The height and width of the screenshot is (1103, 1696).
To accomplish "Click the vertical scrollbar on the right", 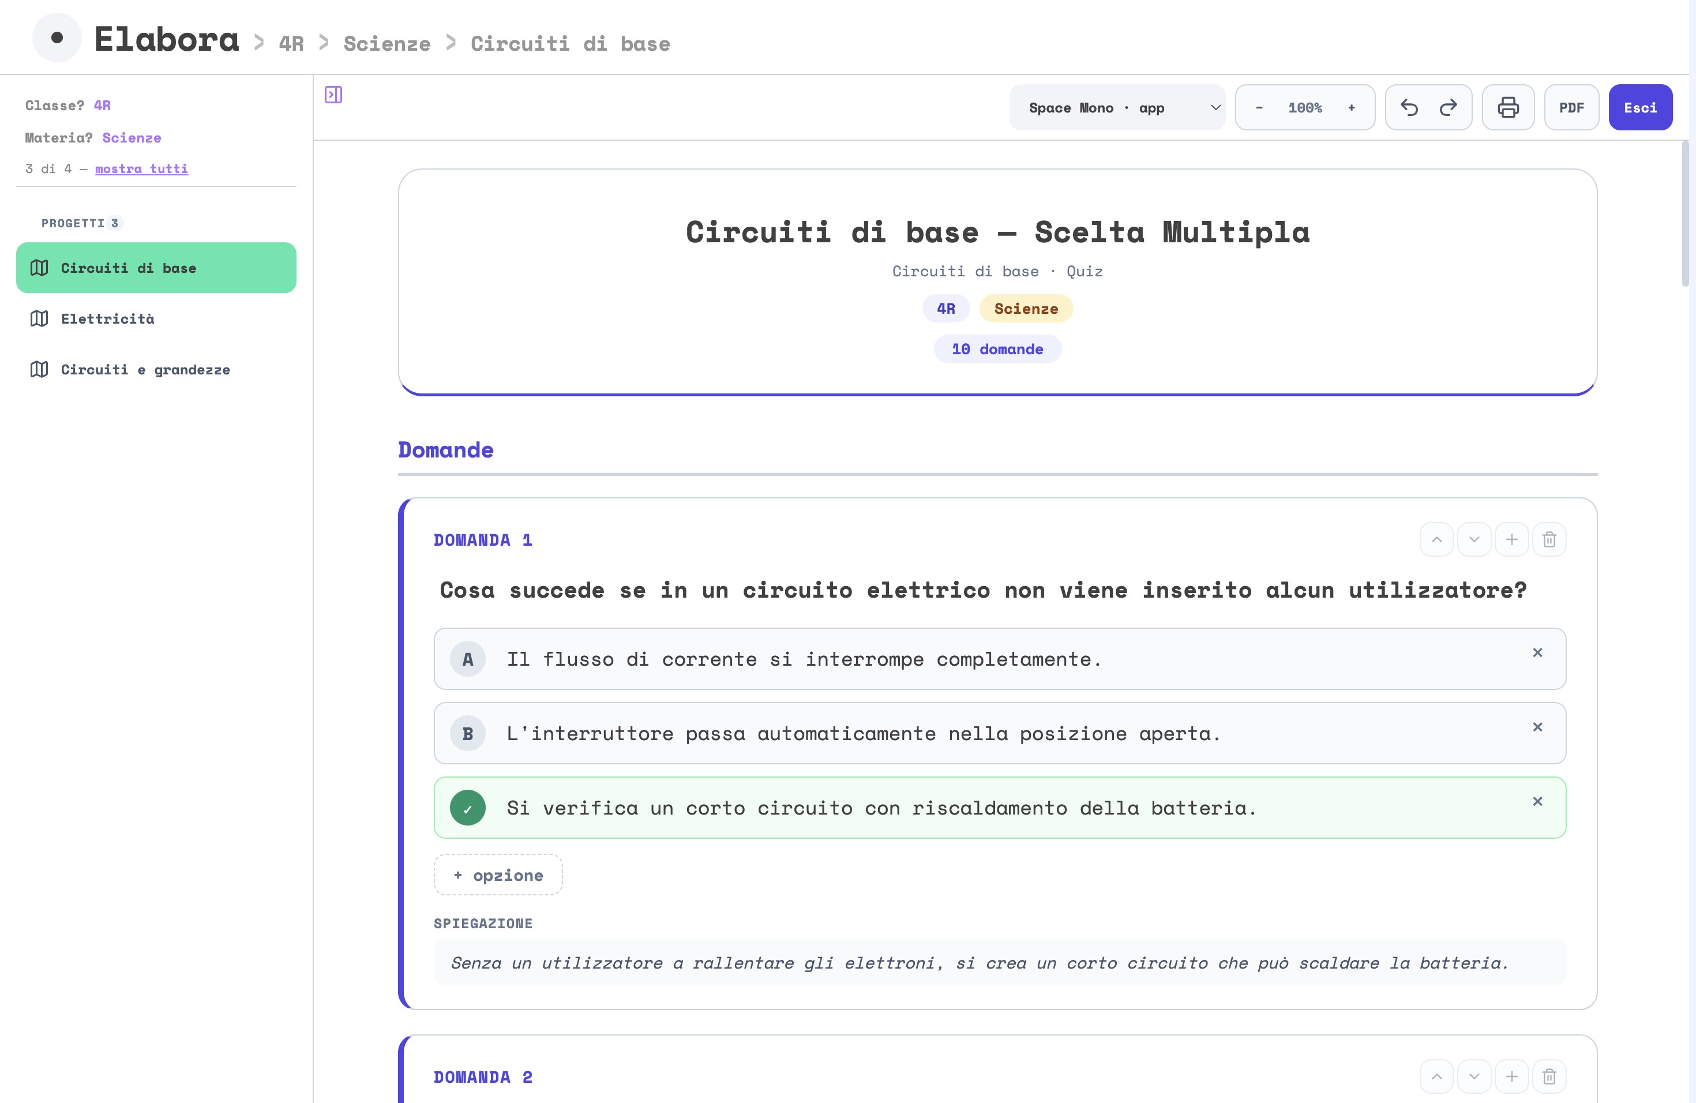I will [x=1685, y=214].
